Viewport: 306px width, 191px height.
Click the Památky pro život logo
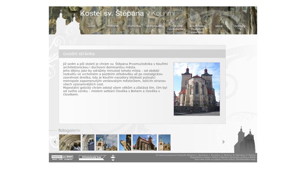[x=62, y=157]
